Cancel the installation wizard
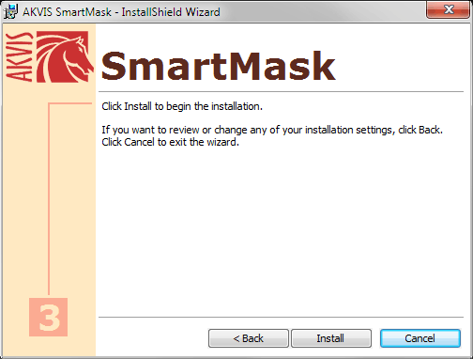 pyautogui.click(x=420, y=338)
